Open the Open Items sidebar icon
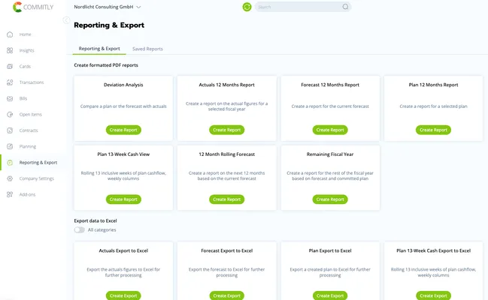 [10, 114]
